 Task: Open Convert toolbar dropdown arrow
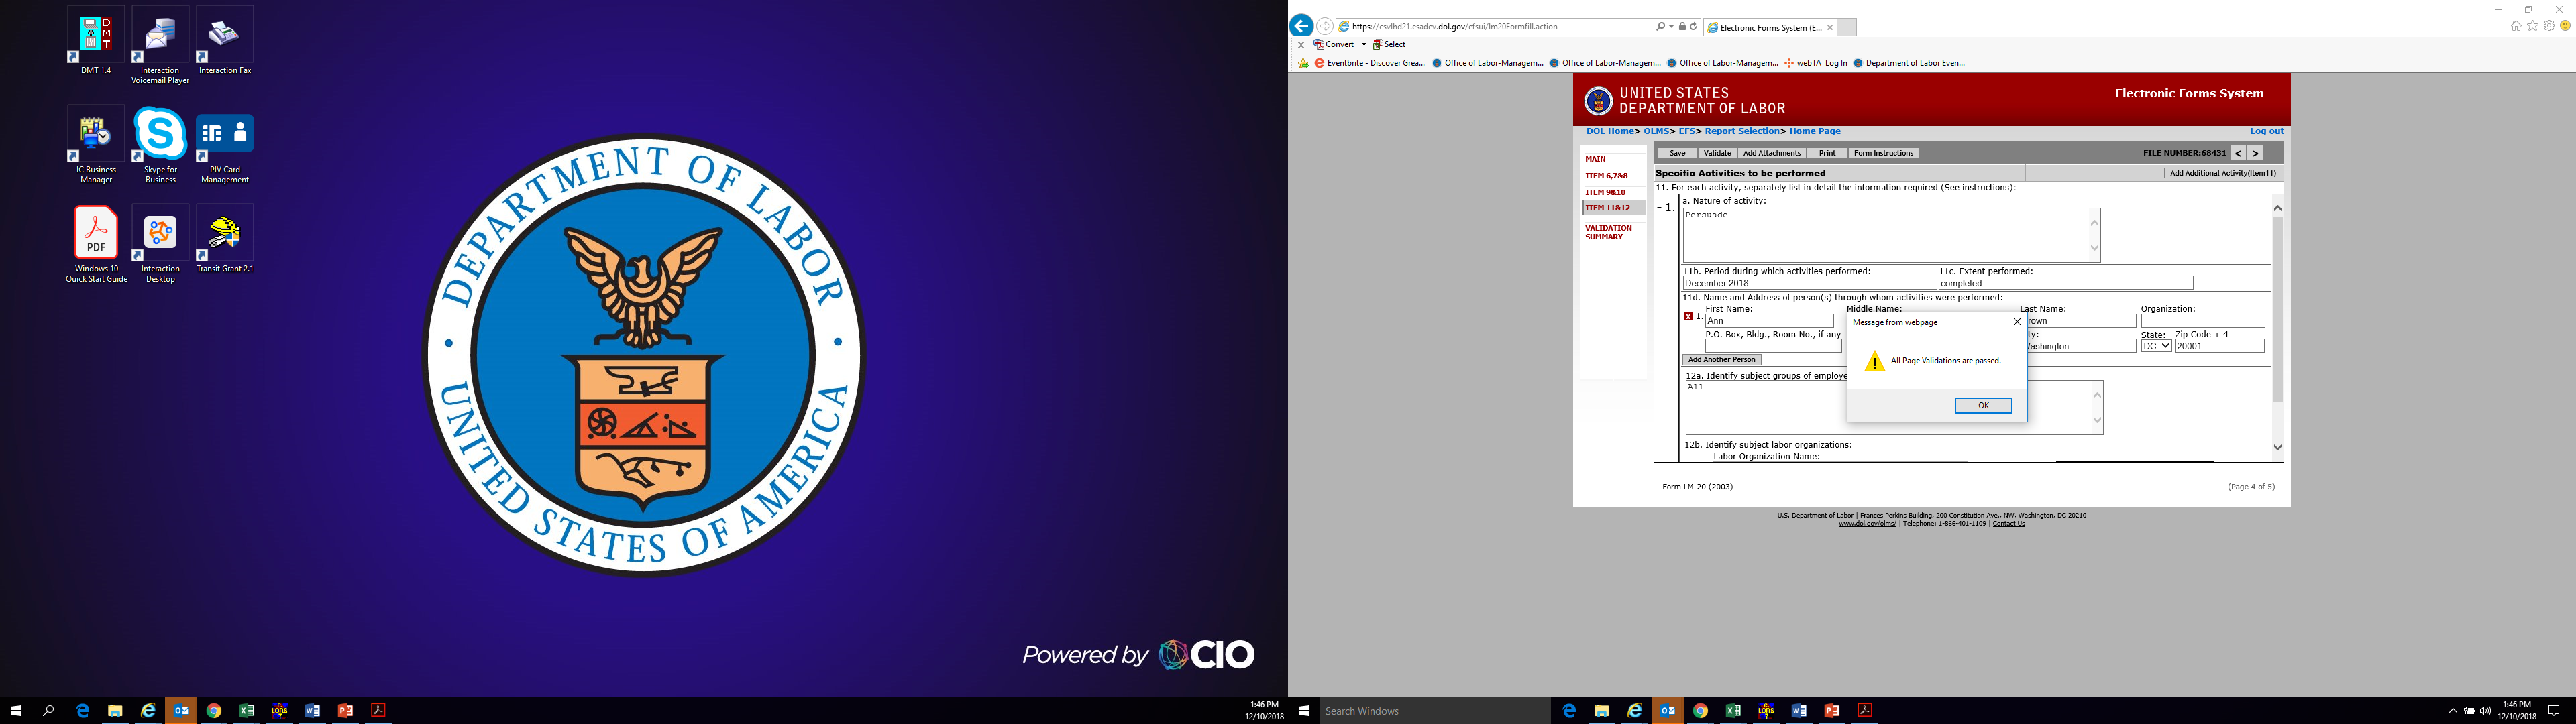(1363, 44)
